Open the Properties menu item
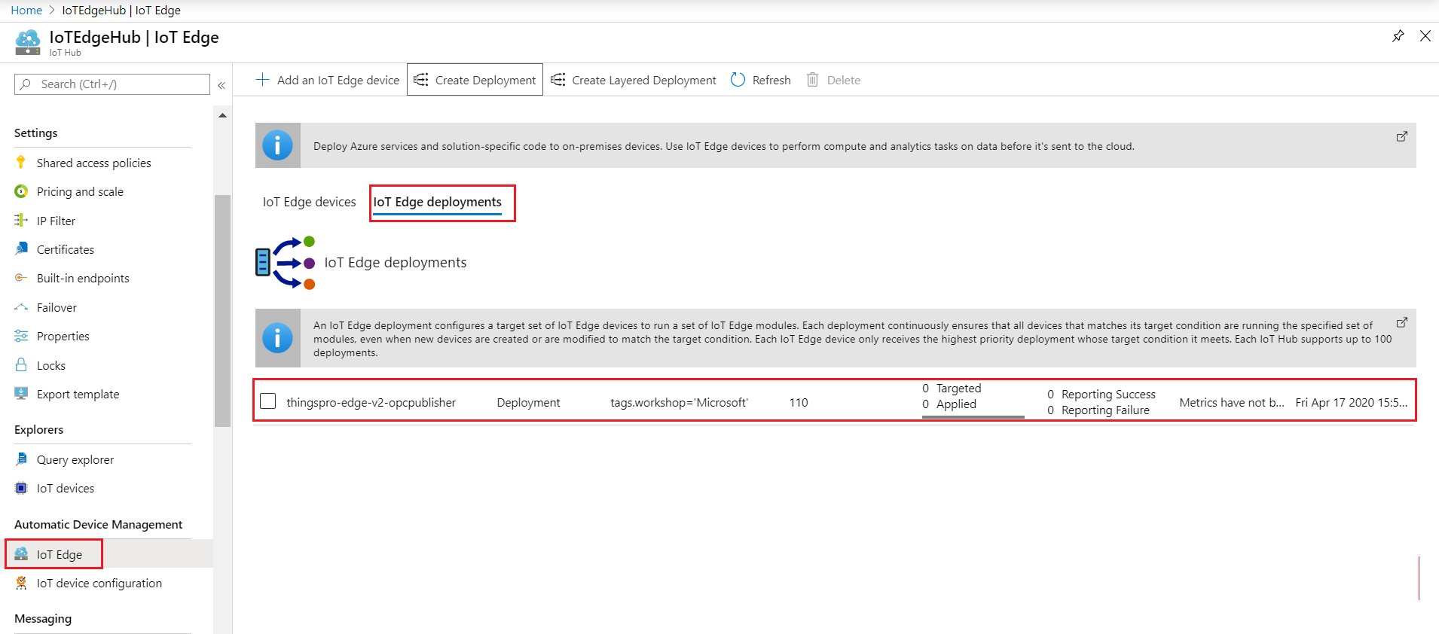The height and width of the screenshot is (634, 1439). [63, 336]
